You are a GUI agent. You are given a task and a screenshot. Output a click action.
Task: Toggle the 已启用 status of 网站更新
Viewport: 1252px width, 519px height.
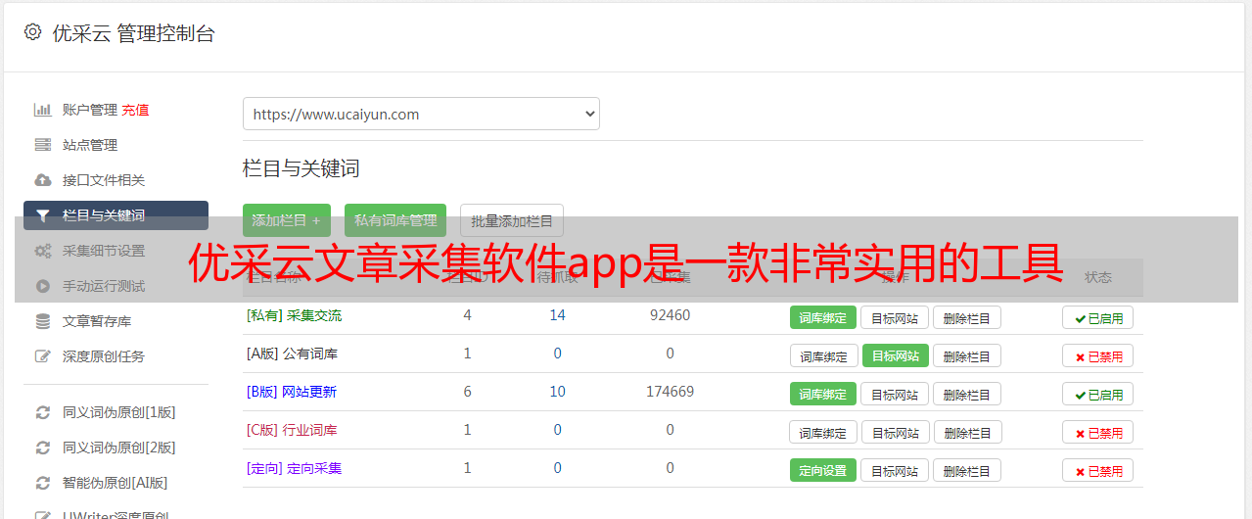click(x=1097, y=394)
